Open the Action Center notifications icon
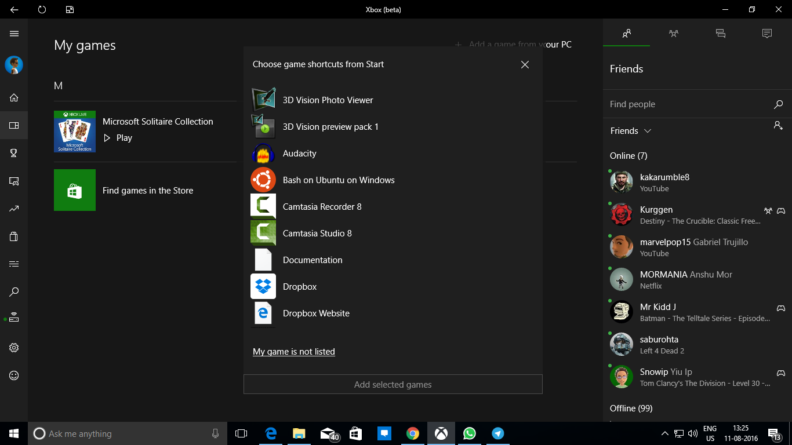 774,434
